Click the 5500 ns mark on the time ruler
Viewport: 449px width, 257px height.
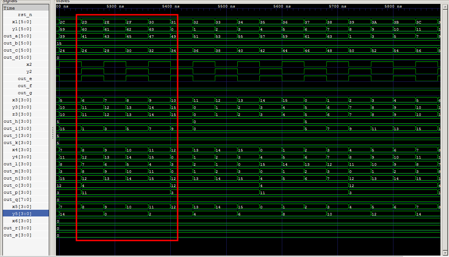click(227, 6)
